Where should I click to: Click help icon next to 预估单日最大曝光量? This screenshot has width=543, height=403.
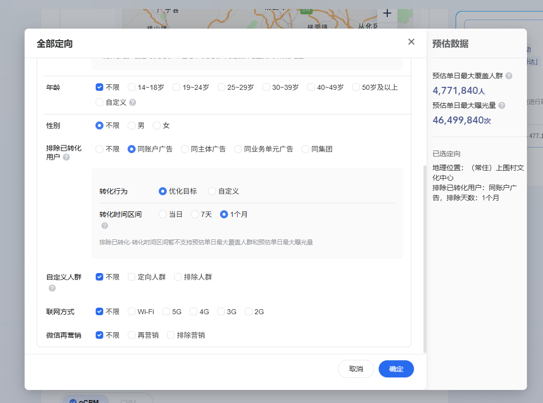502,105
